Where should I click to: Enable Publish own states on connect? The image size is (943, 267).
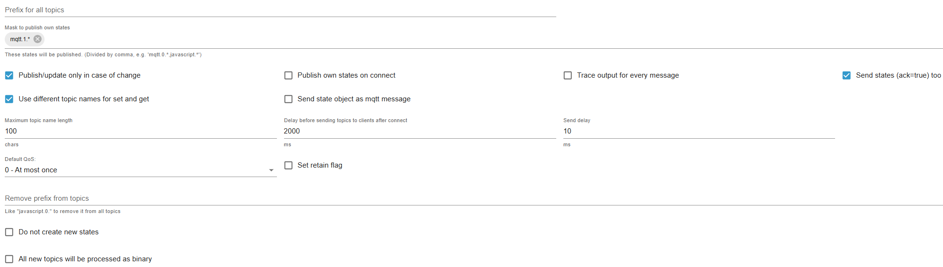coord(288,75)
